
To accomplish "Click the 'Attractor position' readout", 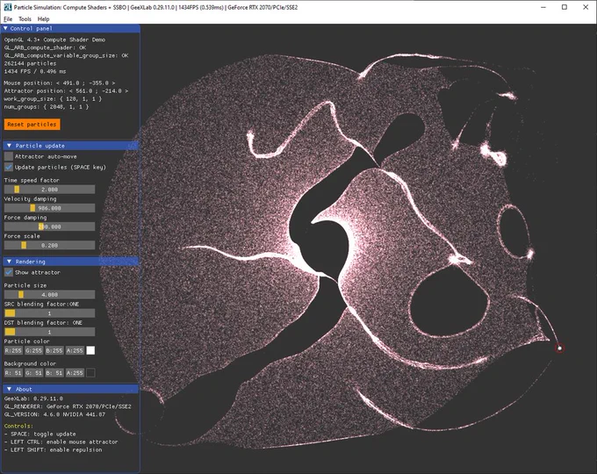I will [66, 91].
